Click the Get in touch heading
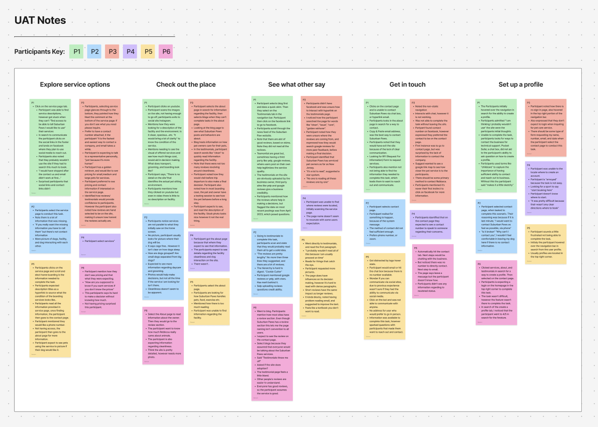Image resolution: width=598 pixels, height=427 pixels. [x=407, y=84]
